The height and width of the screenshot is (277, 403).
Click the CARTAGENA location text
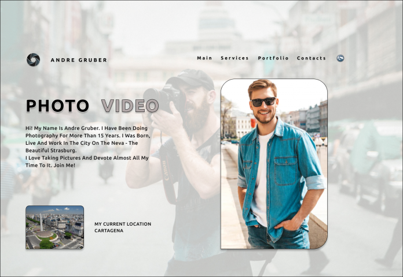pos(109,231)
